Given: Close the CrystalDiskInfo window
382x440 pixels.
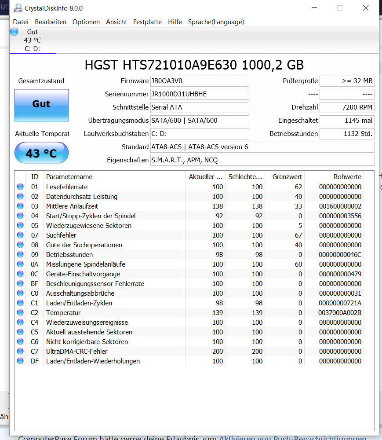Looking at the screenshot, I should 365,8.
